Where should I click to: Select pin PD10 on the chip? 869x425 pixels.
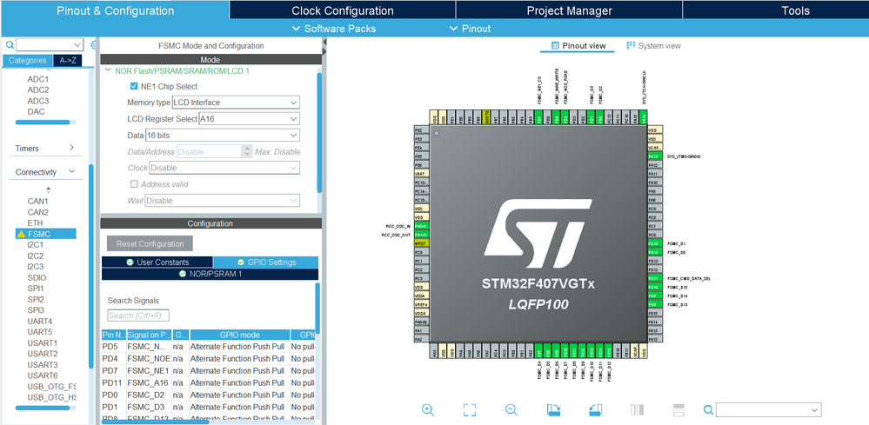click(x=655, y=287)
